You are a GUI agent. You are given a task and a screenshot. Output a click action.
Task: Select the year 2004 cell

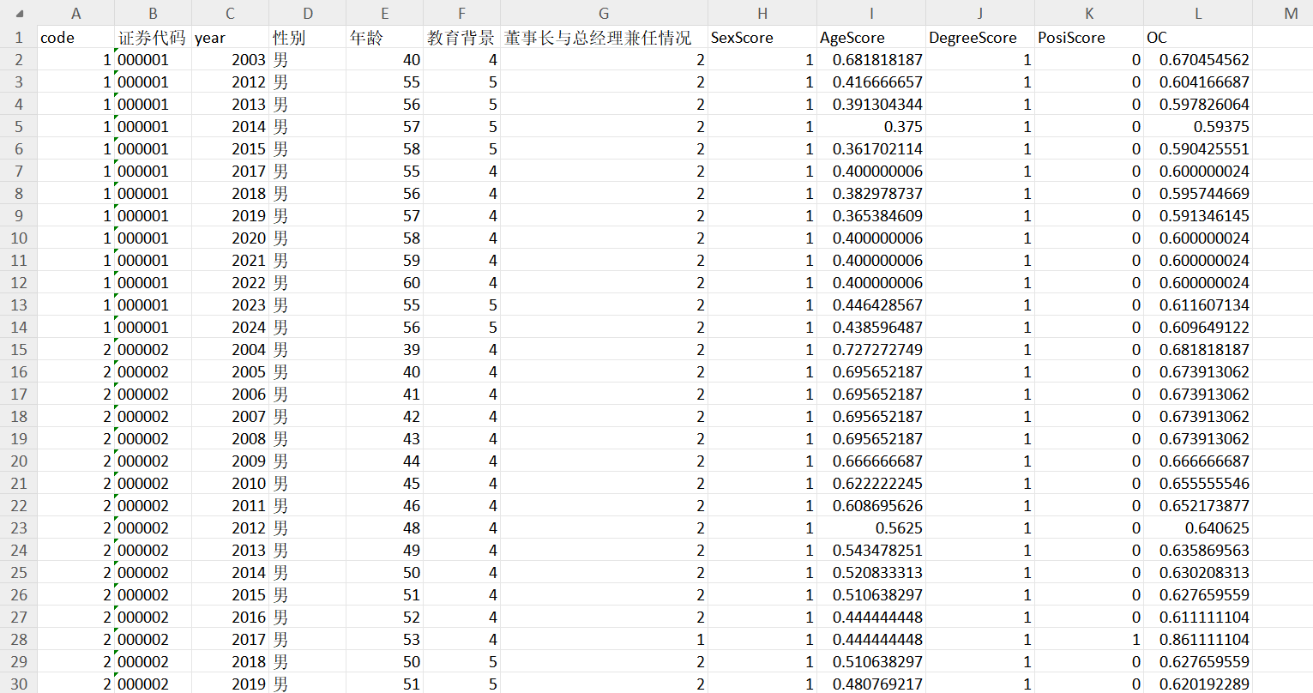tap(230, 350)
